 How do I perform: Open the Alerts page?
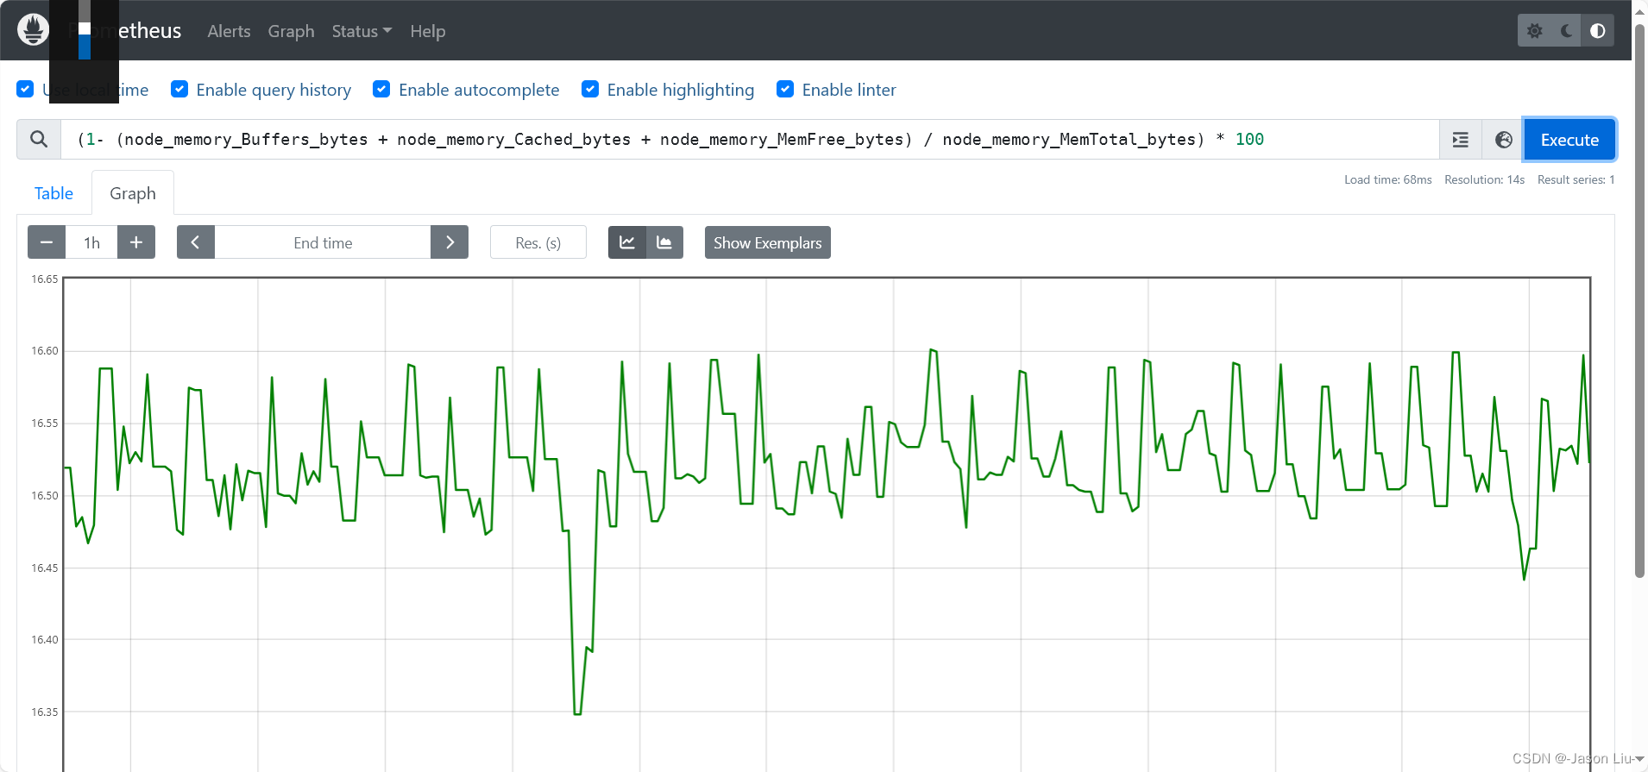click(x=229, y=31)
